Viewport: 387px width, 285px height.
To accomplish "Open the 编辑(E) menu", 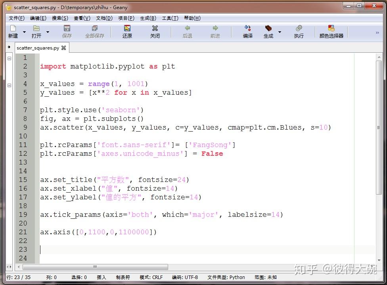I will 38,18.
